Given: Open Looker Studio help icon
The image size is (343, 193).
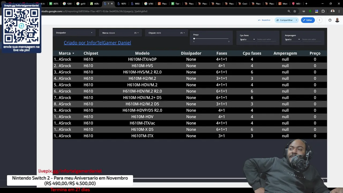Looking at the screenshot, I should tap(330, 20).
